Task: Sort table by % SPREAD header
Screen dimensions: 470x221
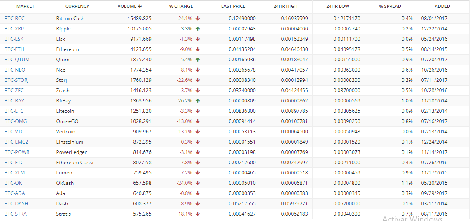Action: pos(390,6)
